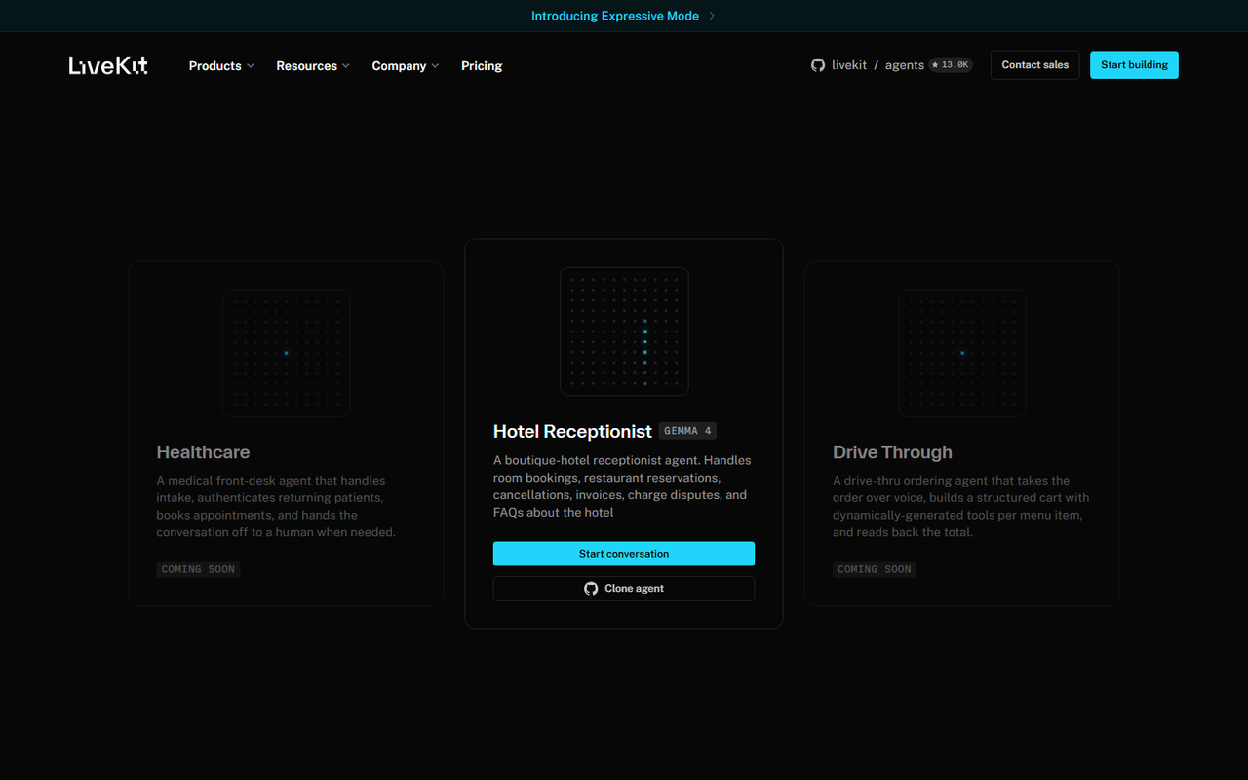
Task: Open the Pricing page
Action: 482,66
